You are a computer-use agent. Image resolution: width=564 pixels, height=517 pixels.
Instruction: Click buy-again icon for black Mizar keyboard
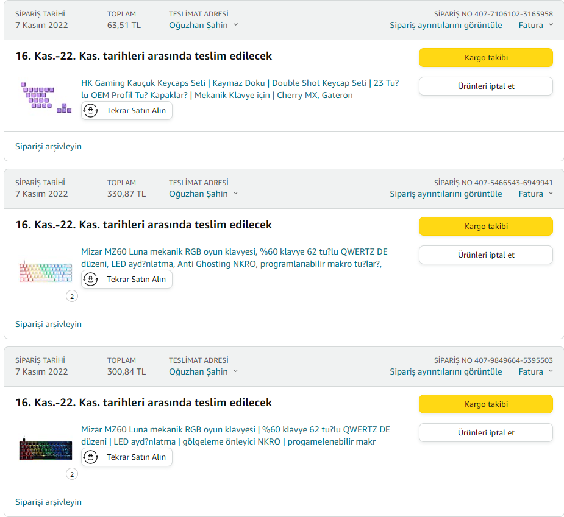91,457
